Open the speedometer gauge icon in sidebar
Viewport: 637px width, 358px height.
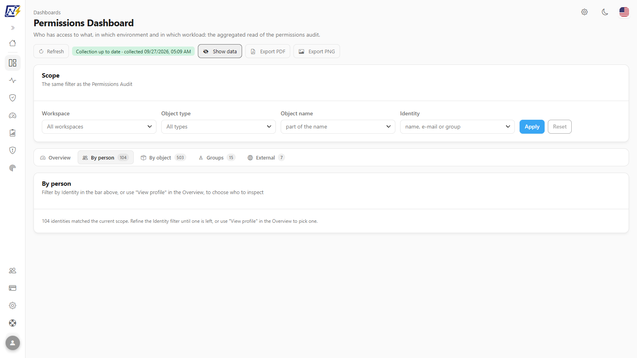[13, 115]
